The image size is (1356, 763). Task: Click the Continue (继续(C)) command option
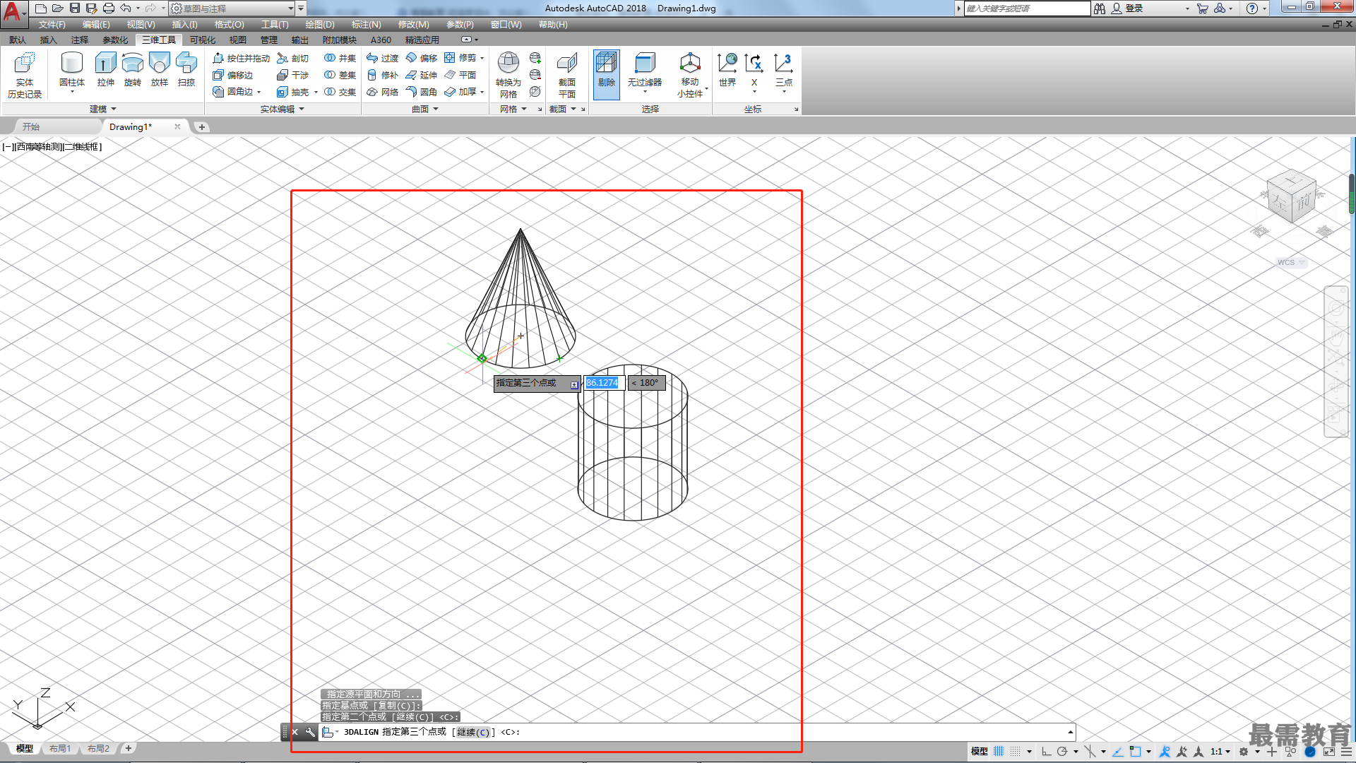pos(473,732)
